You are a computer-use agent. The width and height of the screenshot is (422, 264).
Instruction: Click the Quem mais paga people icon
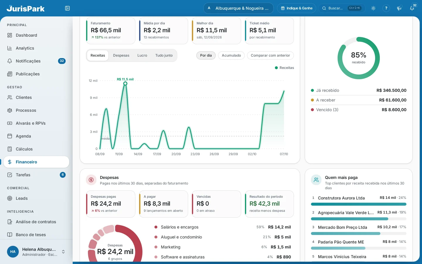[x=316, y=180]
